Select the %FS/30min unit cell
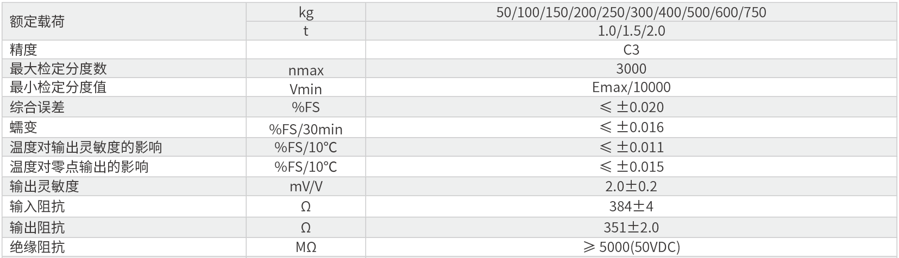The image size is (899, 258). [306, 129]
